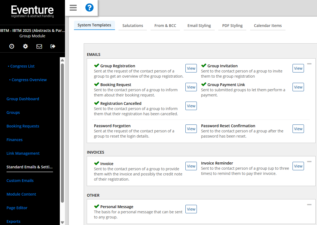Click the green checkmark beside Invoice
The height and width of the screenshot is (225, 317).
point(97,163)
